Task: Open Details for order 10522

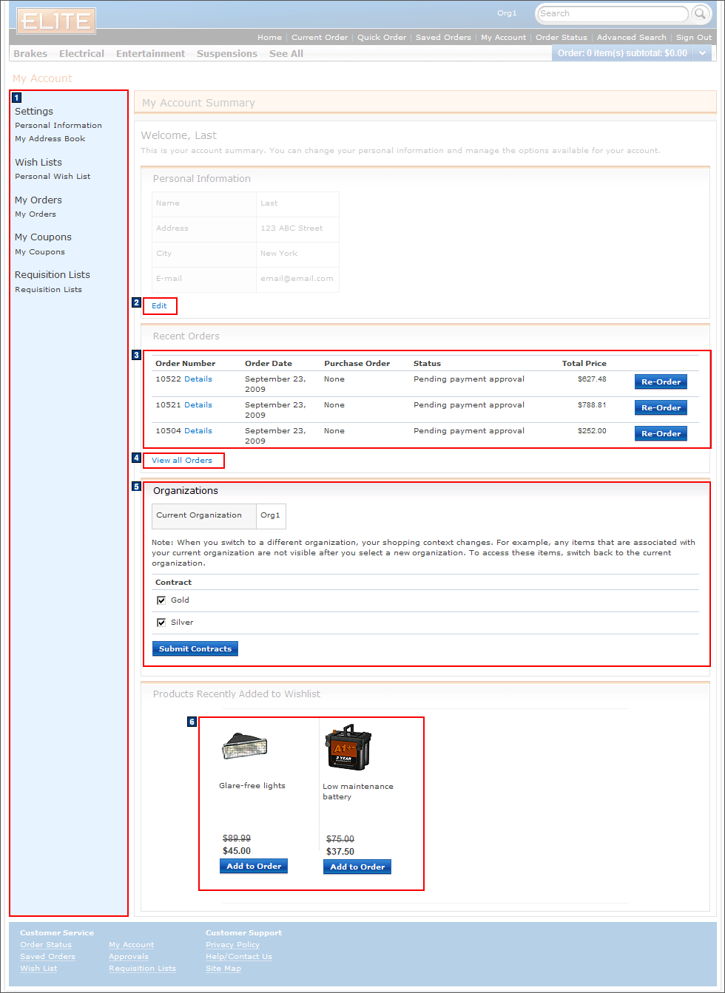Action: 198,379
